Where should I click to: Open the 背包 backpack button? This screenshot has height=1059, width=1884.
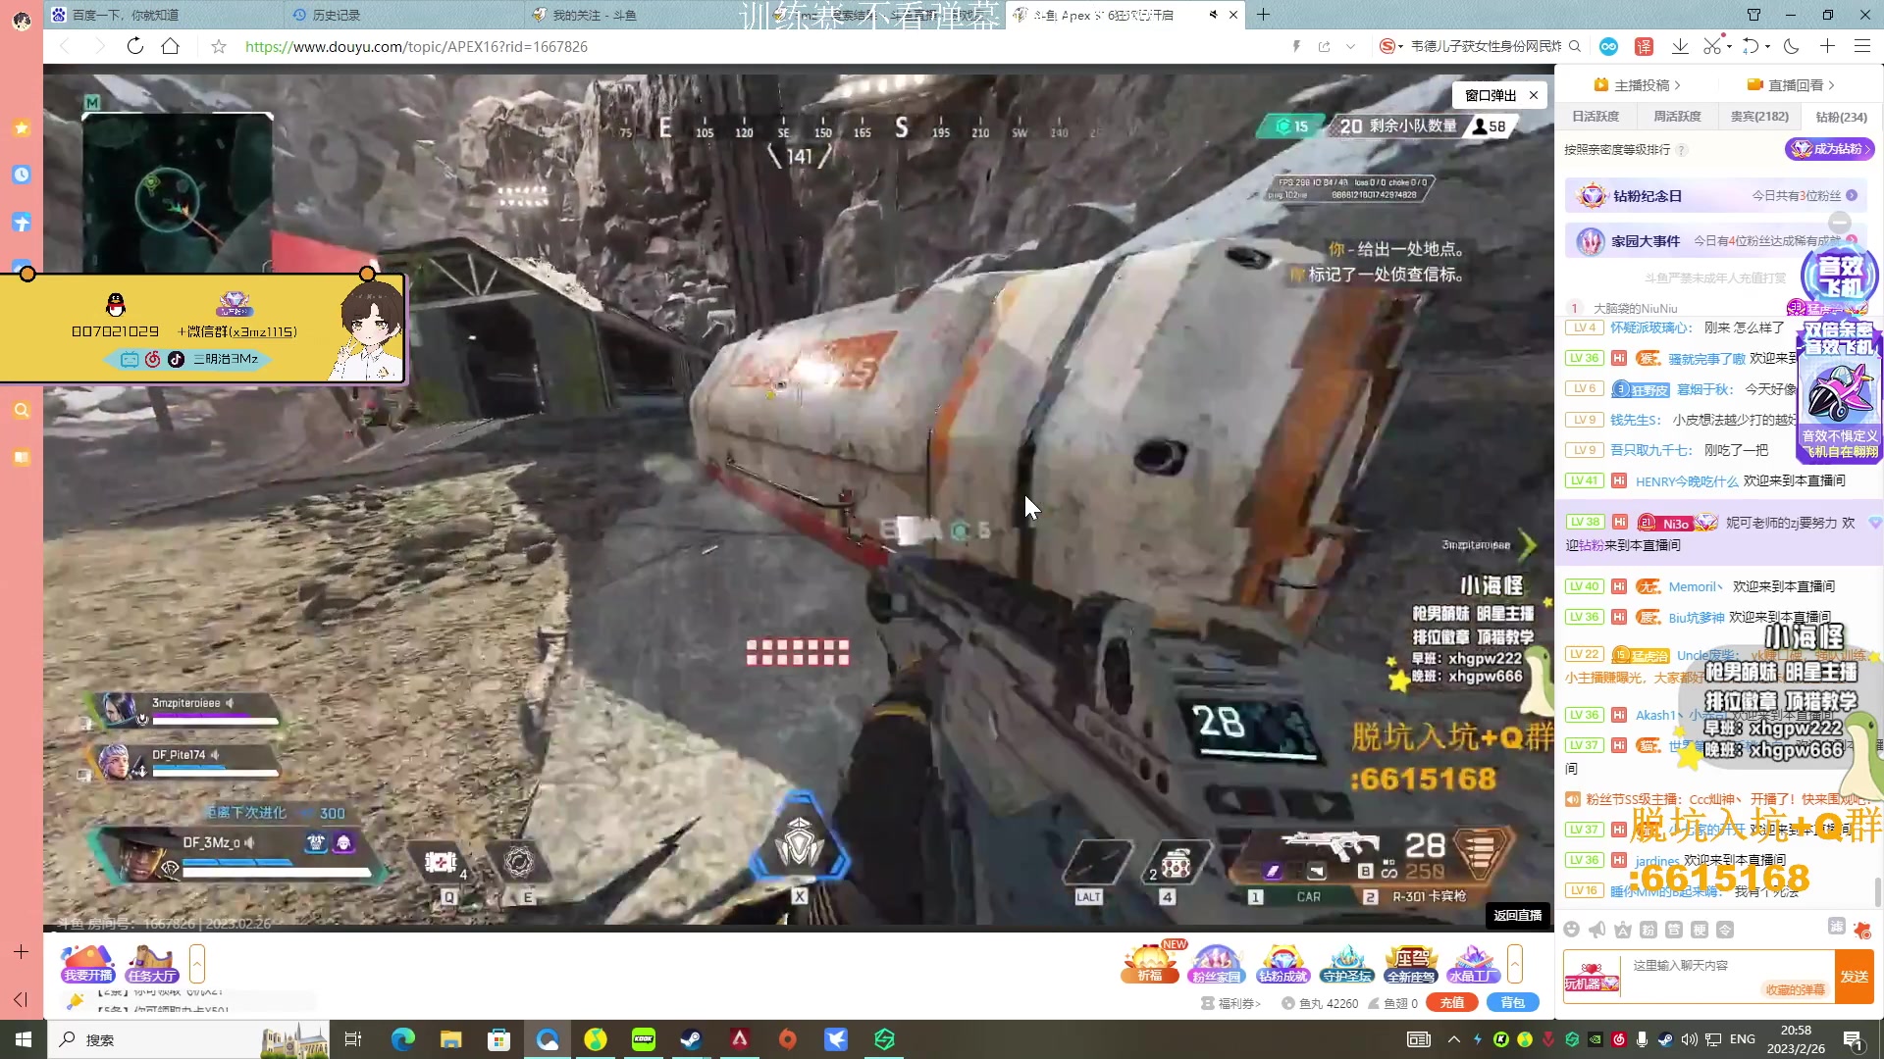pyautogui.click(x=1512, y=1002)
